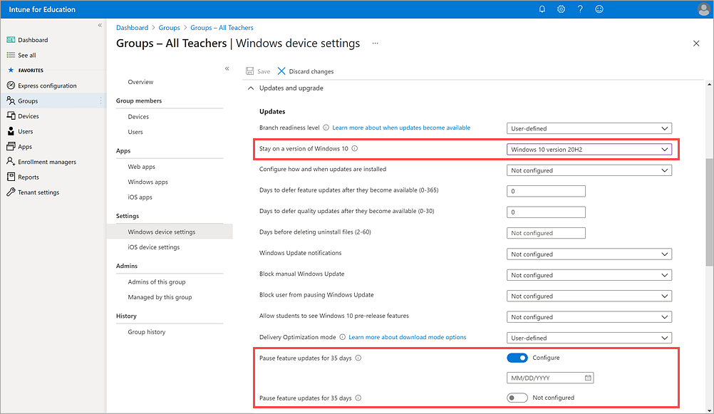
Task: Click info icon beside Branch readiness level
Action: (x=326, y=128)
